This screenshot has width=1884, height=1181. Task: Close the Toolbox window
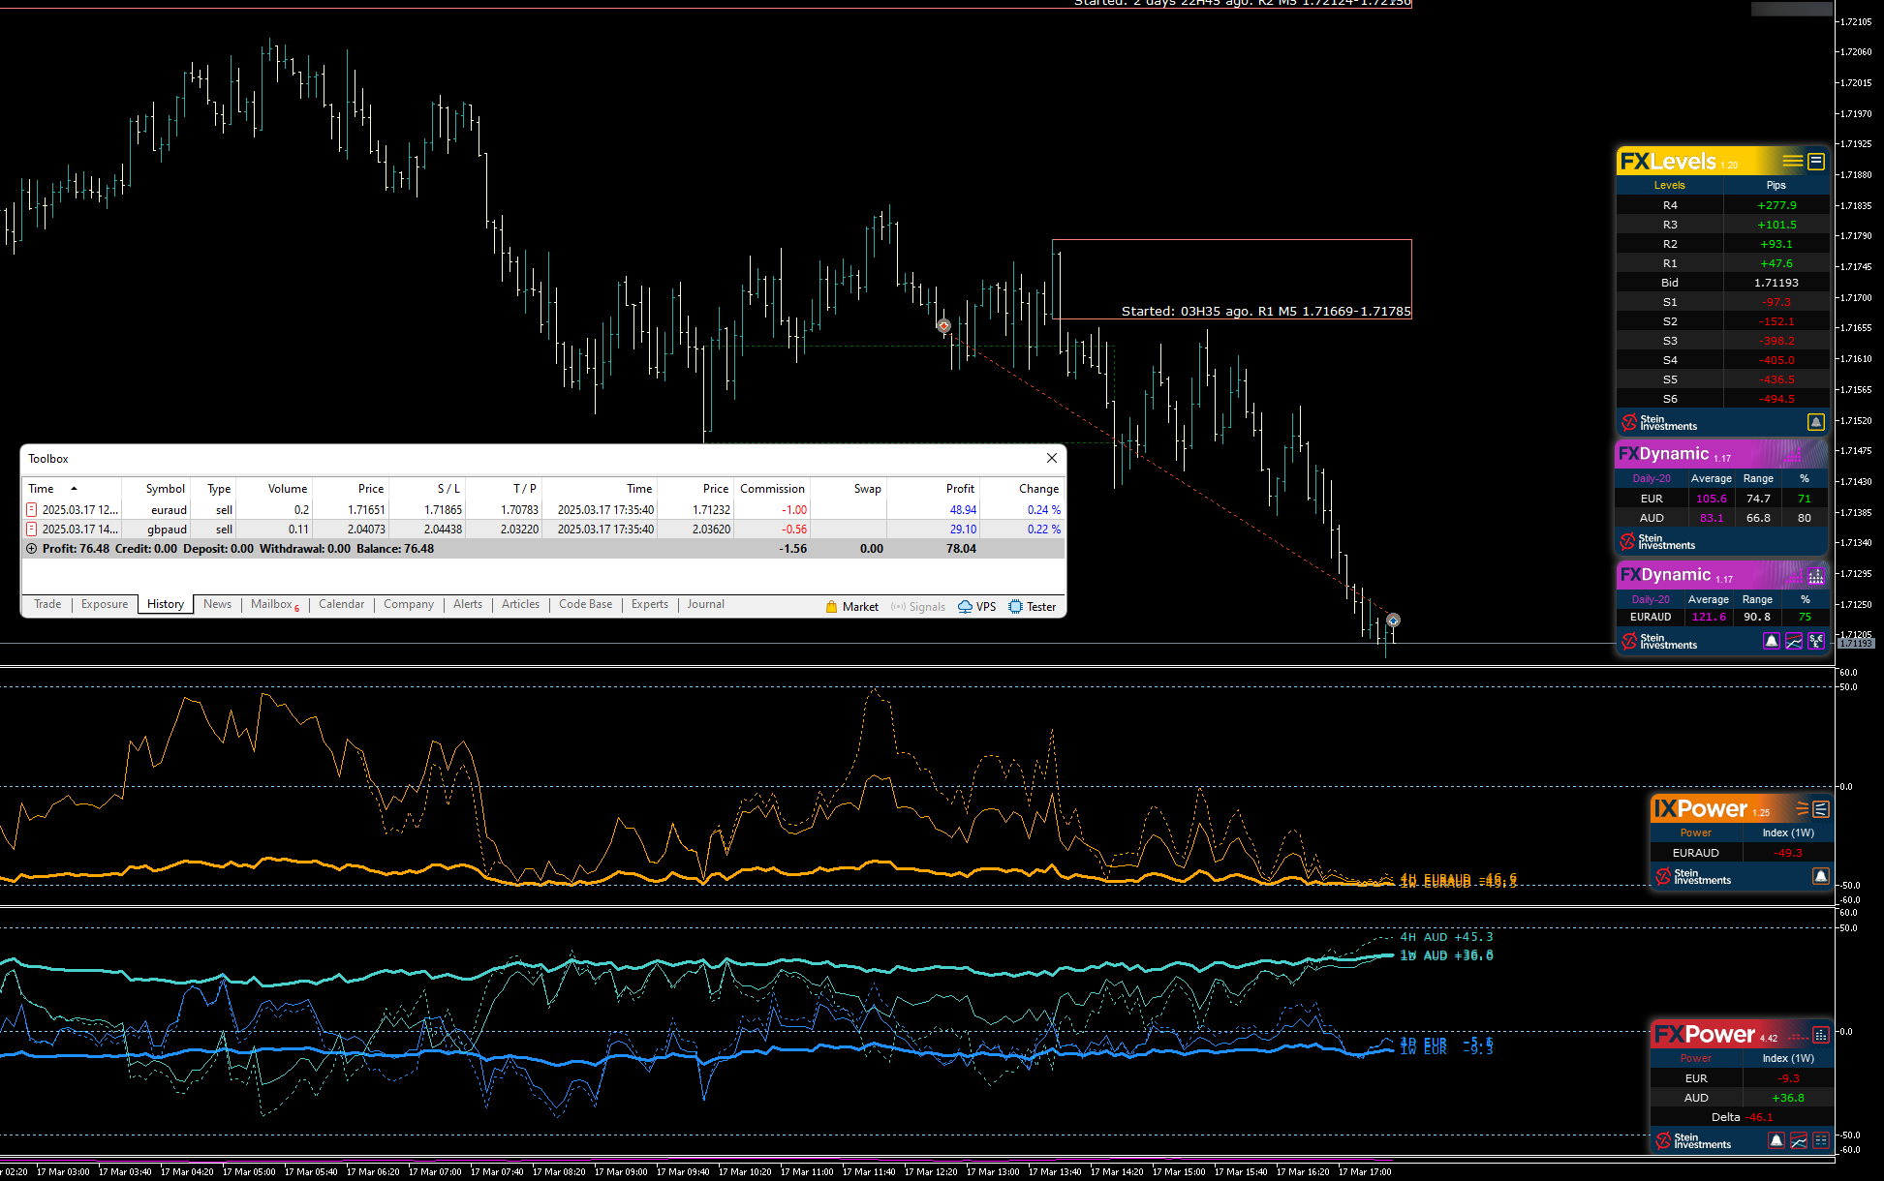click(x=1052, y=458)
